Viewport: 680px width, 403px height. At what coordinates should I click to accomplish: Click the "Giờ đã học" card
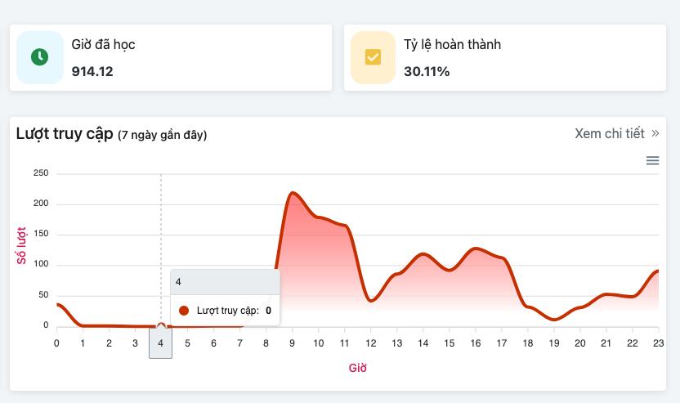coord(171,57)
